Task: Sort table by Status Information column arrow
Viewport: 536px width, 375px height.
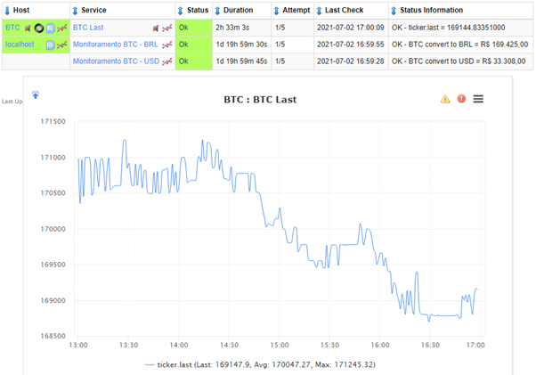Action: coord(394,11)
